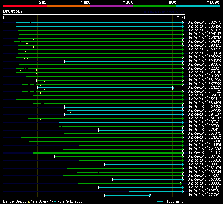223x204 pixels.
Task: Click the UniRef100_A2ZW27 label
Action: click(x=204, y=69)
